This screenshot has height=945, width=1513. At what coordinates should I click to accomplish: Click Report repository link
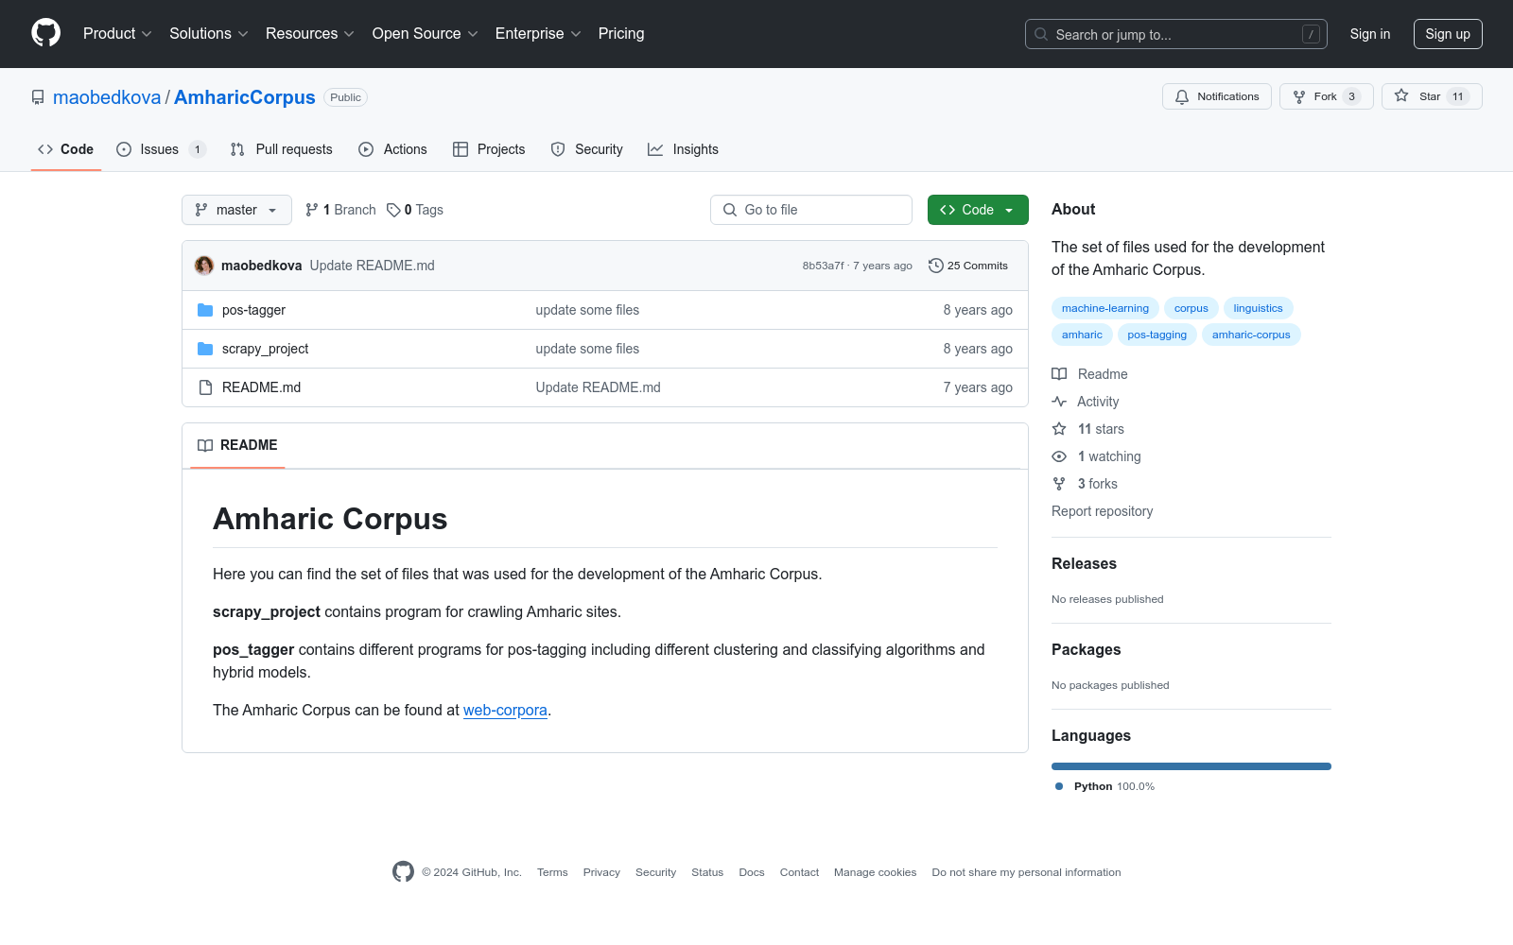tap(1103, 511)
